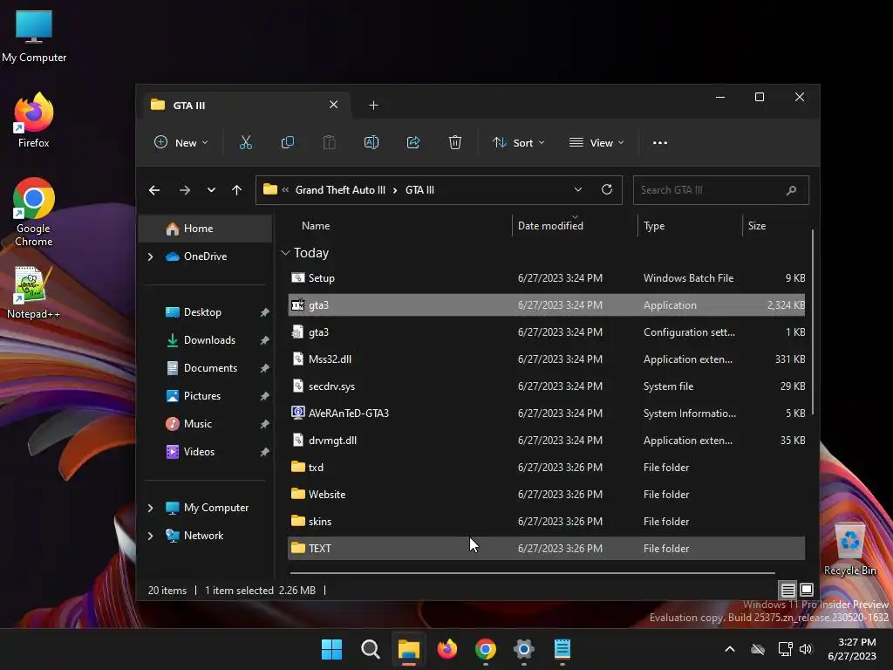Select Home in navigation pane
893x670 pixels.
pyautogui.click(x=205, y=229)
